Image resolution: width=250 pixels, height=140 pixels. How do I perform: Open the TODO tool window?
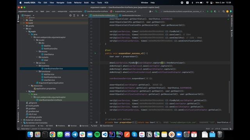coord(49,126)
